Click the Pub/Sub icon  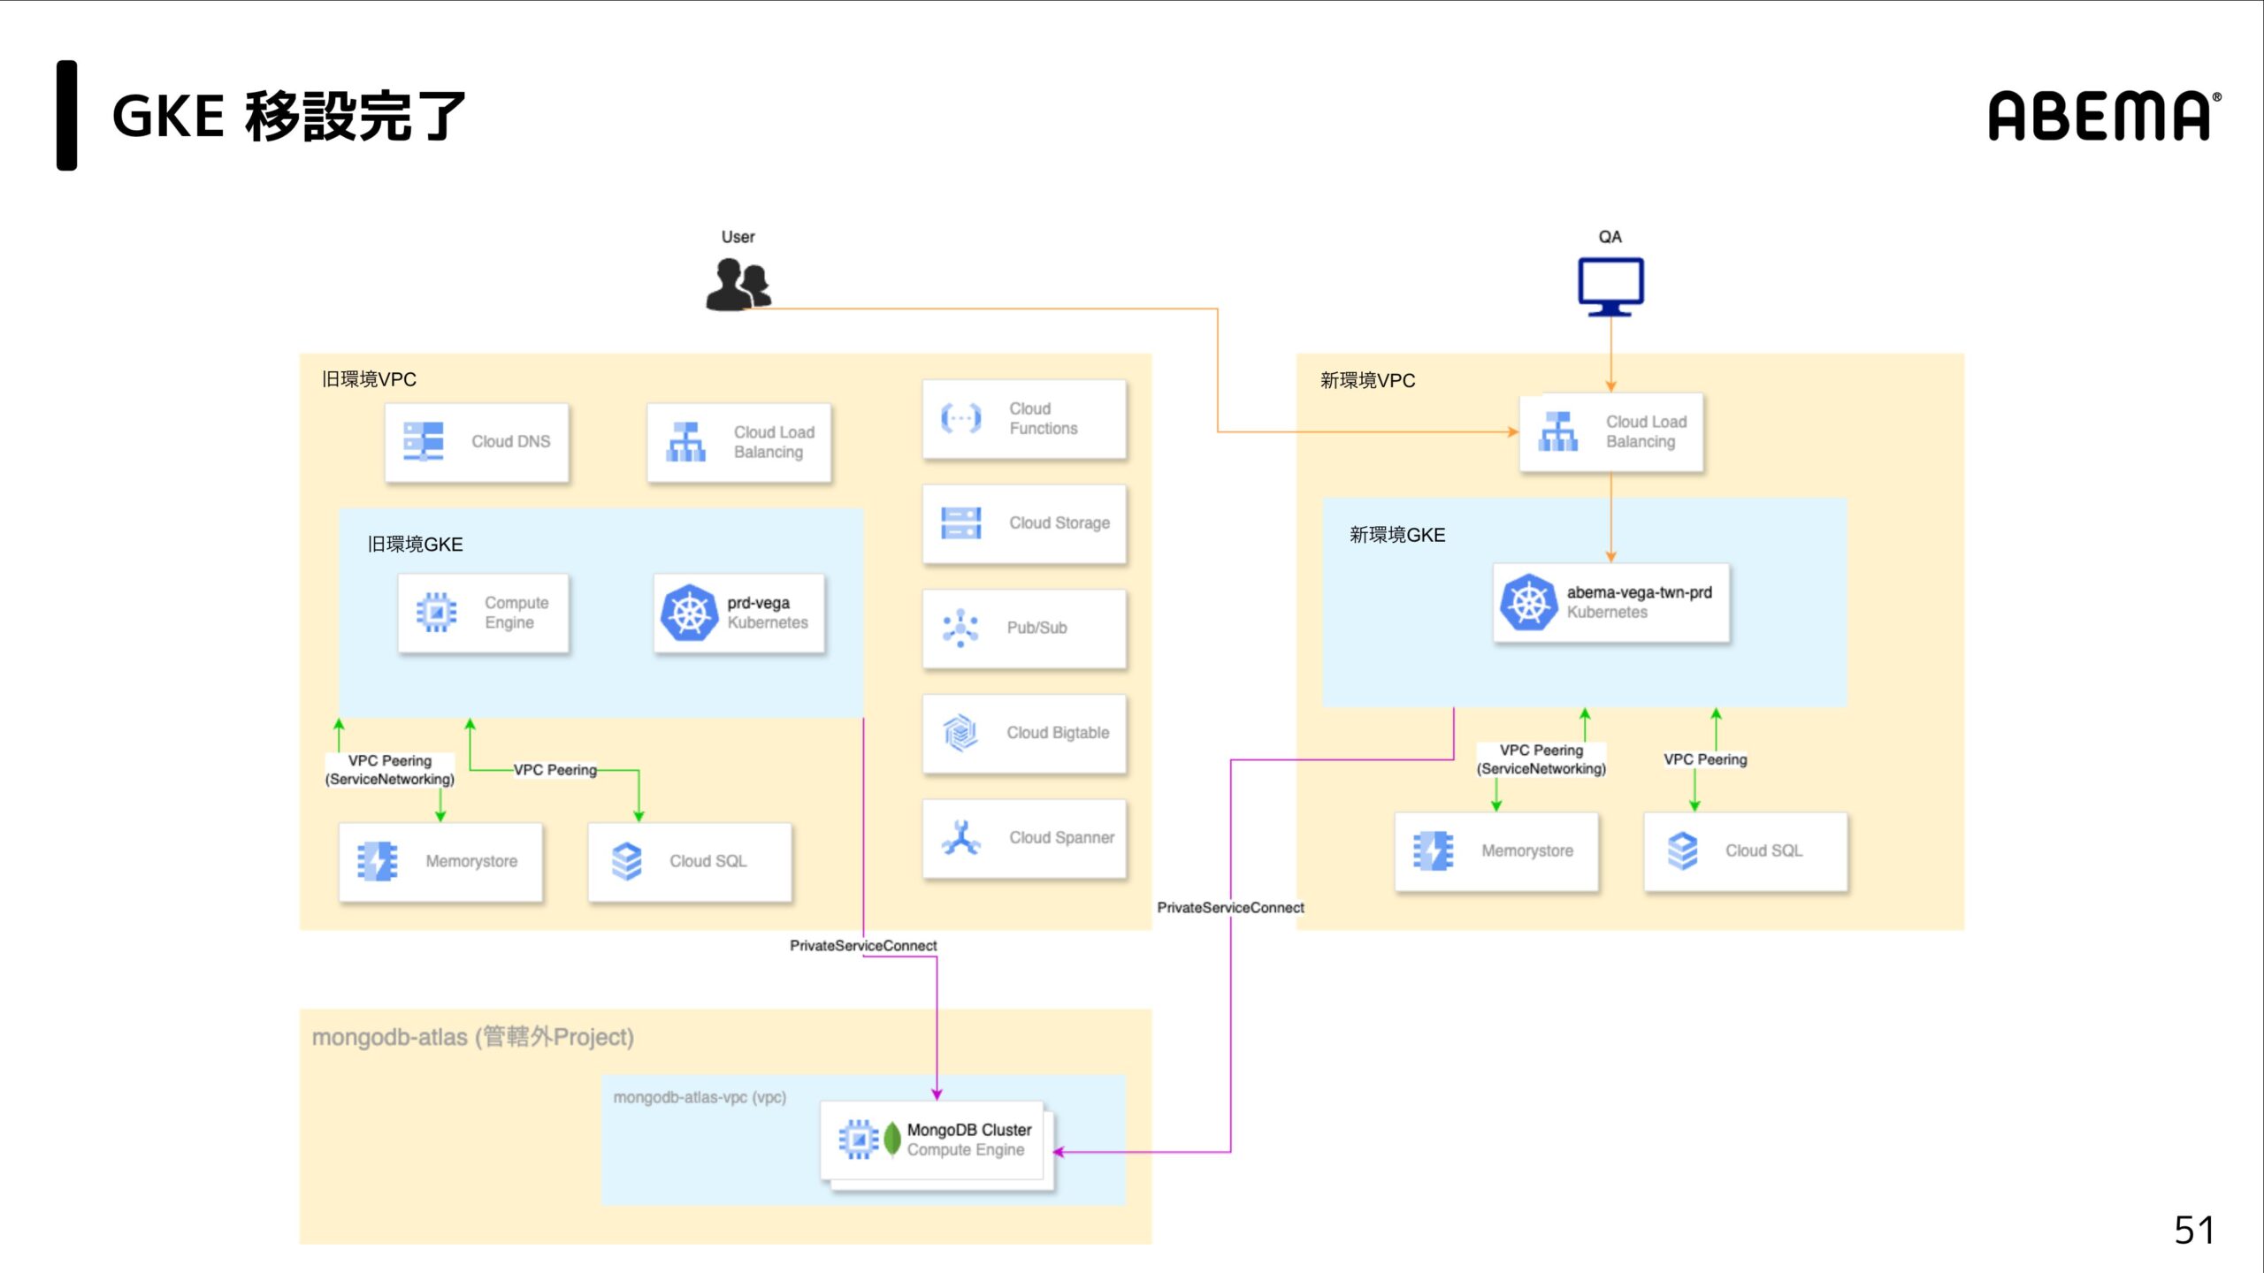click(x=960, y=628)
